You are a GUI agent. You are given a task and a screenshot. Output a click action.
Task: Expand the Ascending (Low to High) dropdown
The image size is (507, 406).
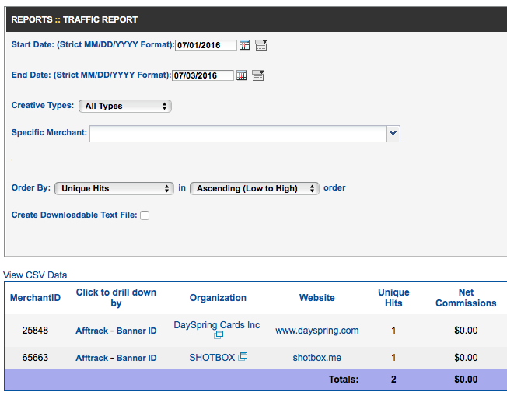pyautogui.click(x=254, y=188)
